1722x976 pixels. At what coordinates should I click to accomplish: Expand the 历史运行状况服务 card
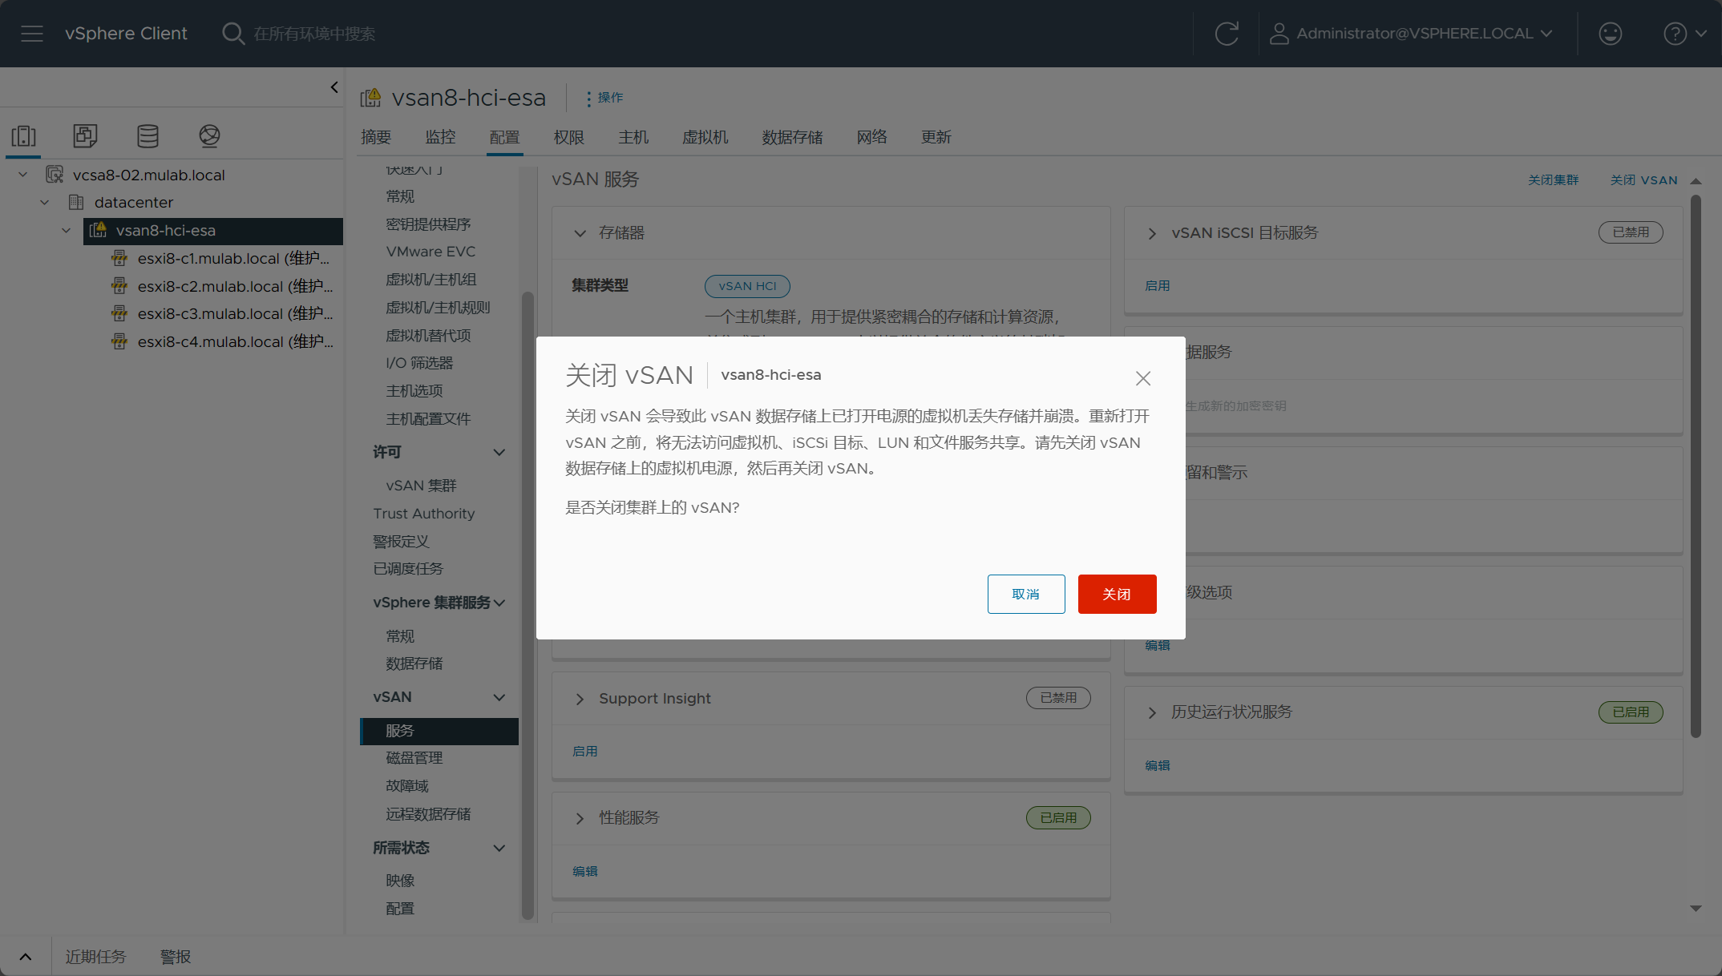(1152, 712)
